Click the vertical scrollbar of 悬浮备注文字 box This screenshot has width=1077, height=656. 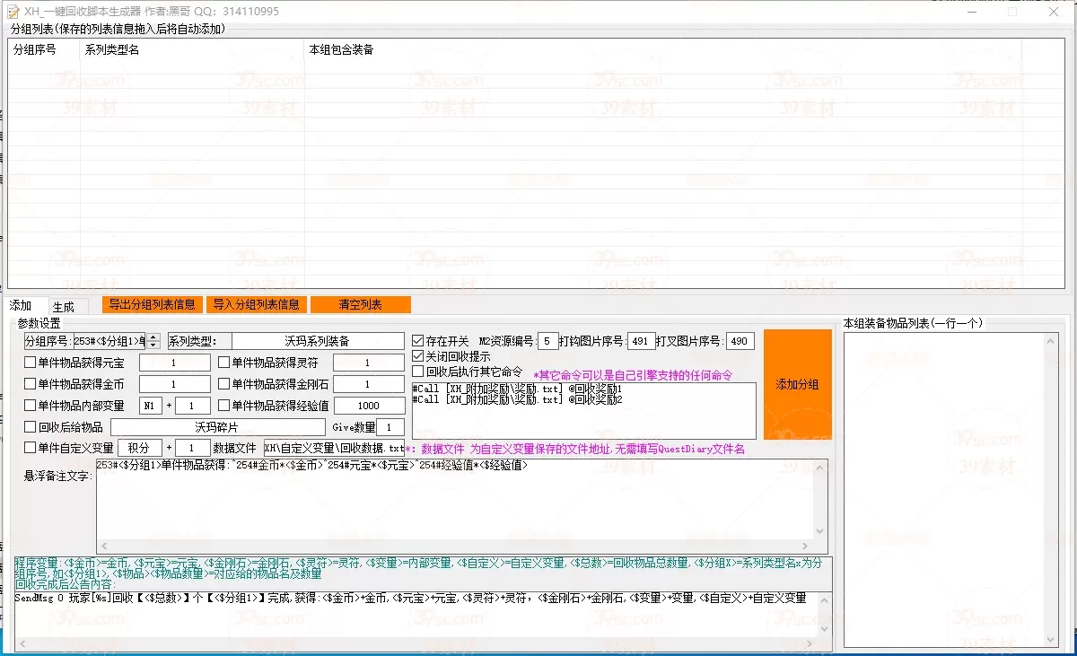coord(820,499)
